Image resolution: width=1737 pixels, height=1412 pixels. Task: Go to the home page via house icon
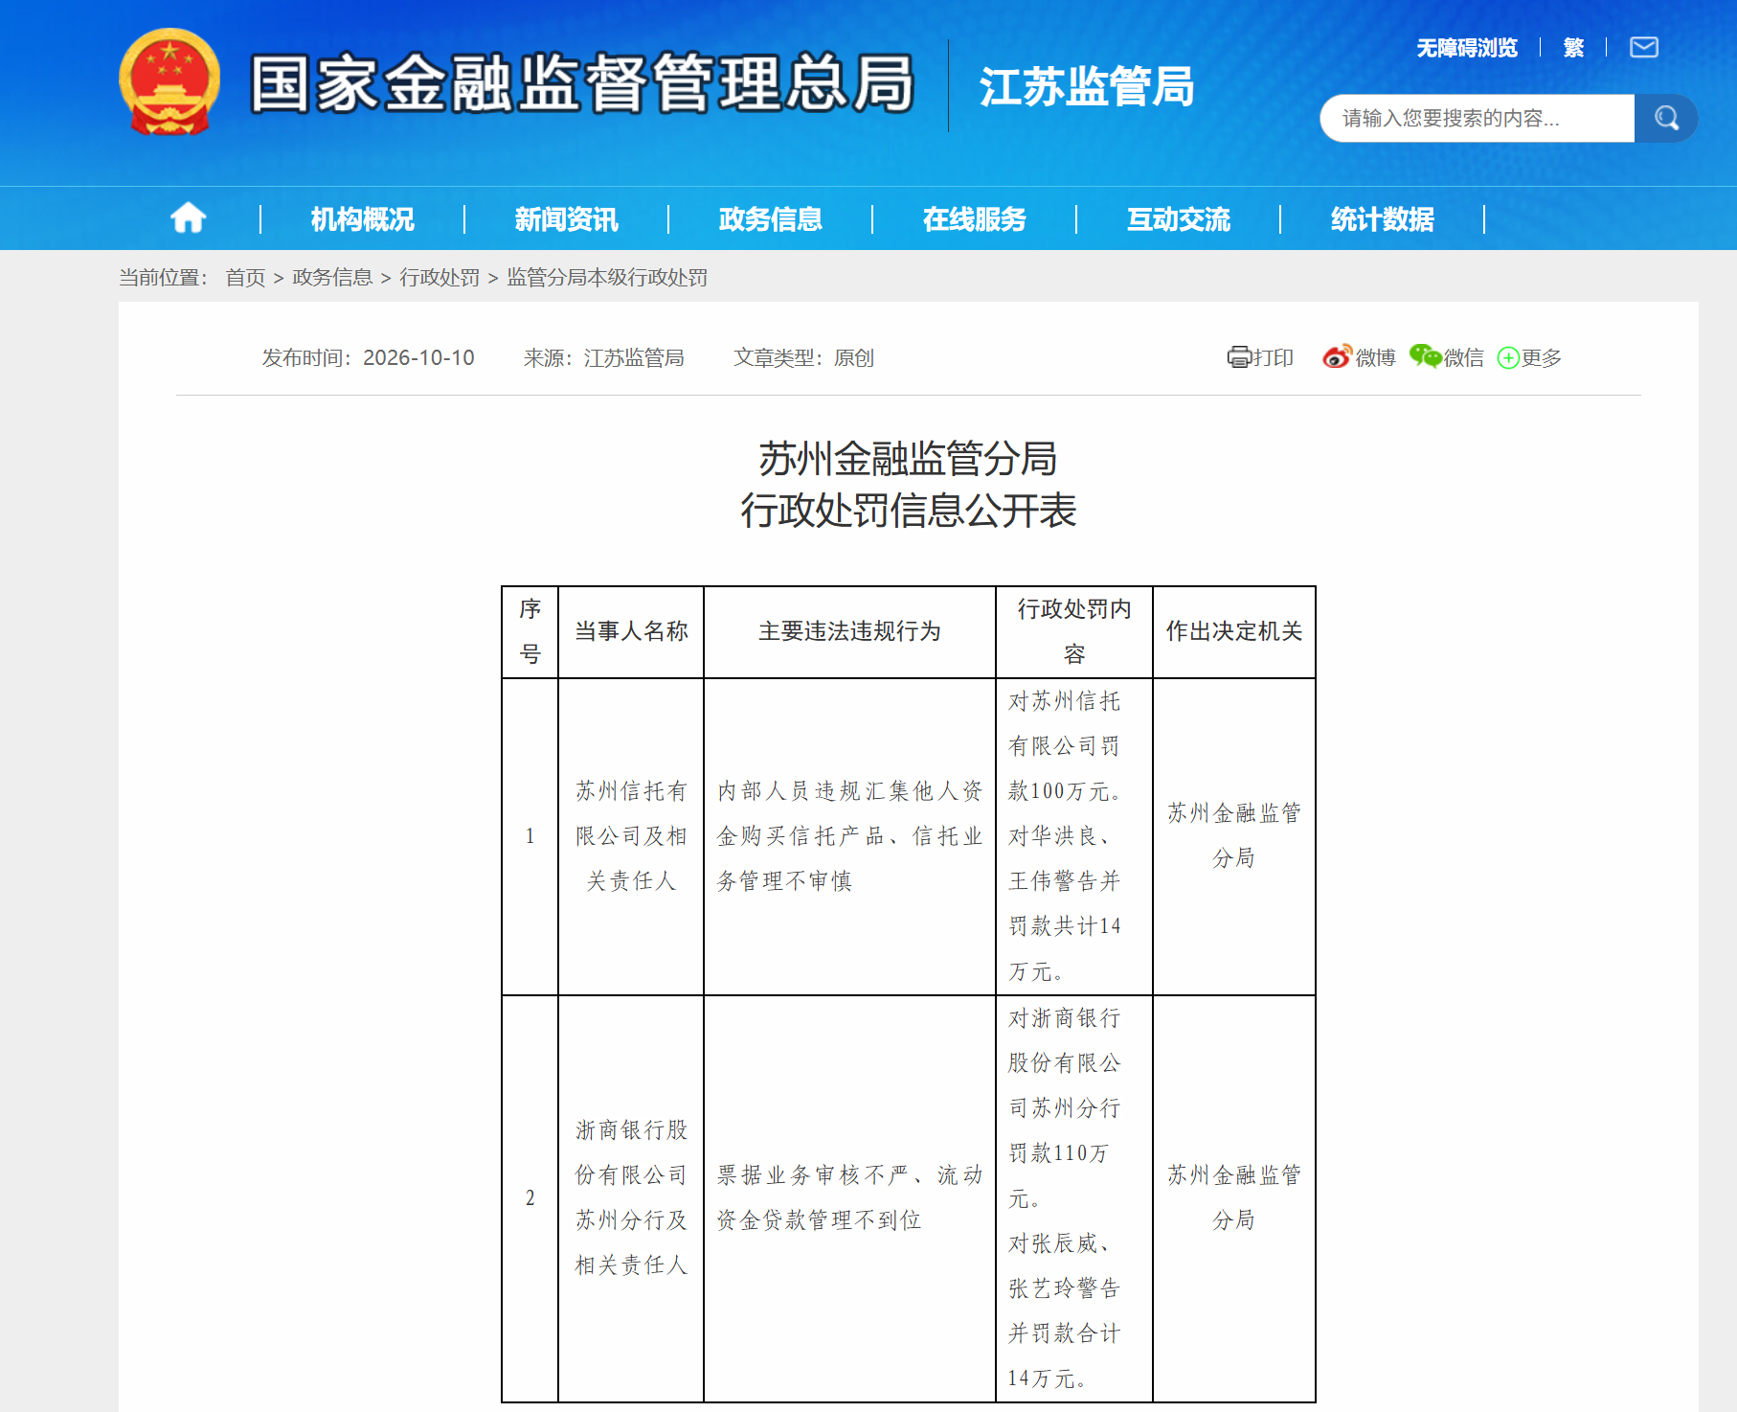188,218
